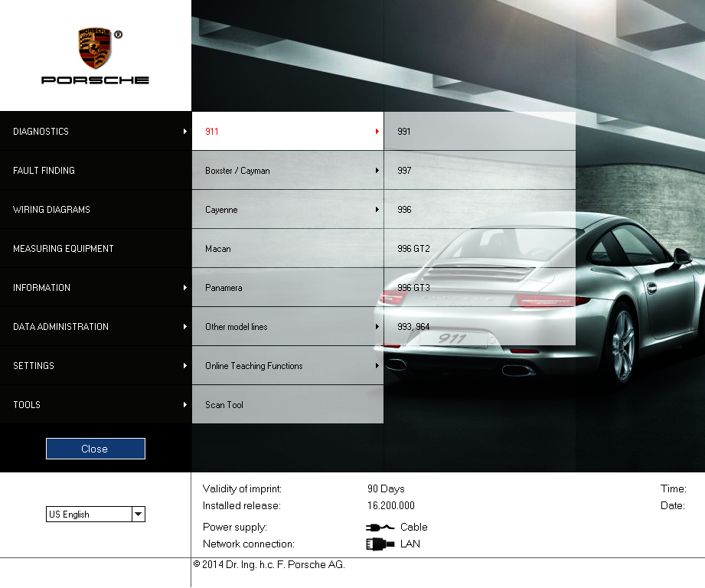Expand SETTINGS submenu arrow
The image size is (705, 588).
pyautogui.click(x=184, y=365)
